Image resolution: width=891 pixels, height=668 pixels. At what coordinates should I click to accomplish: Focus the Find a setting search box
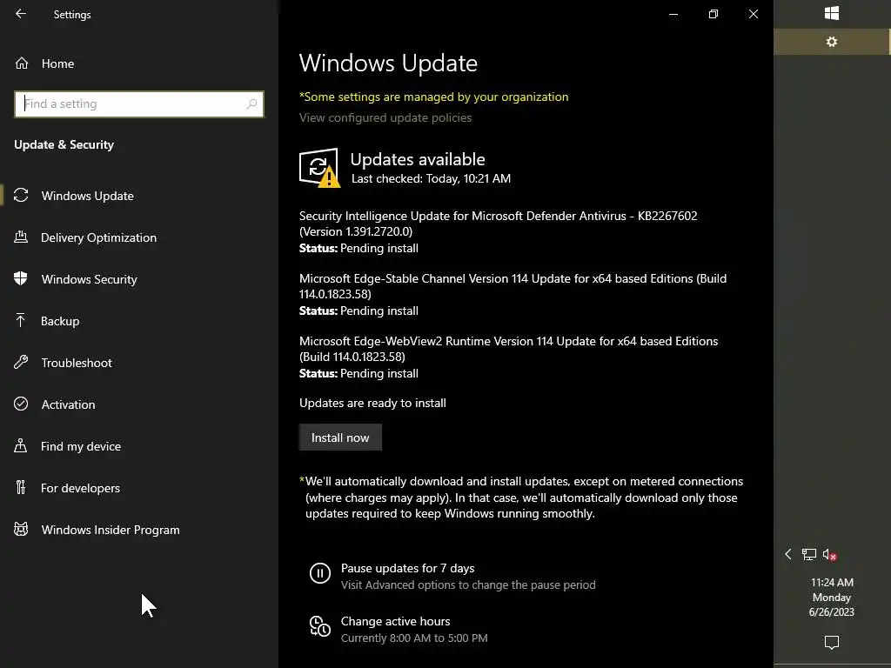point(139,104)
